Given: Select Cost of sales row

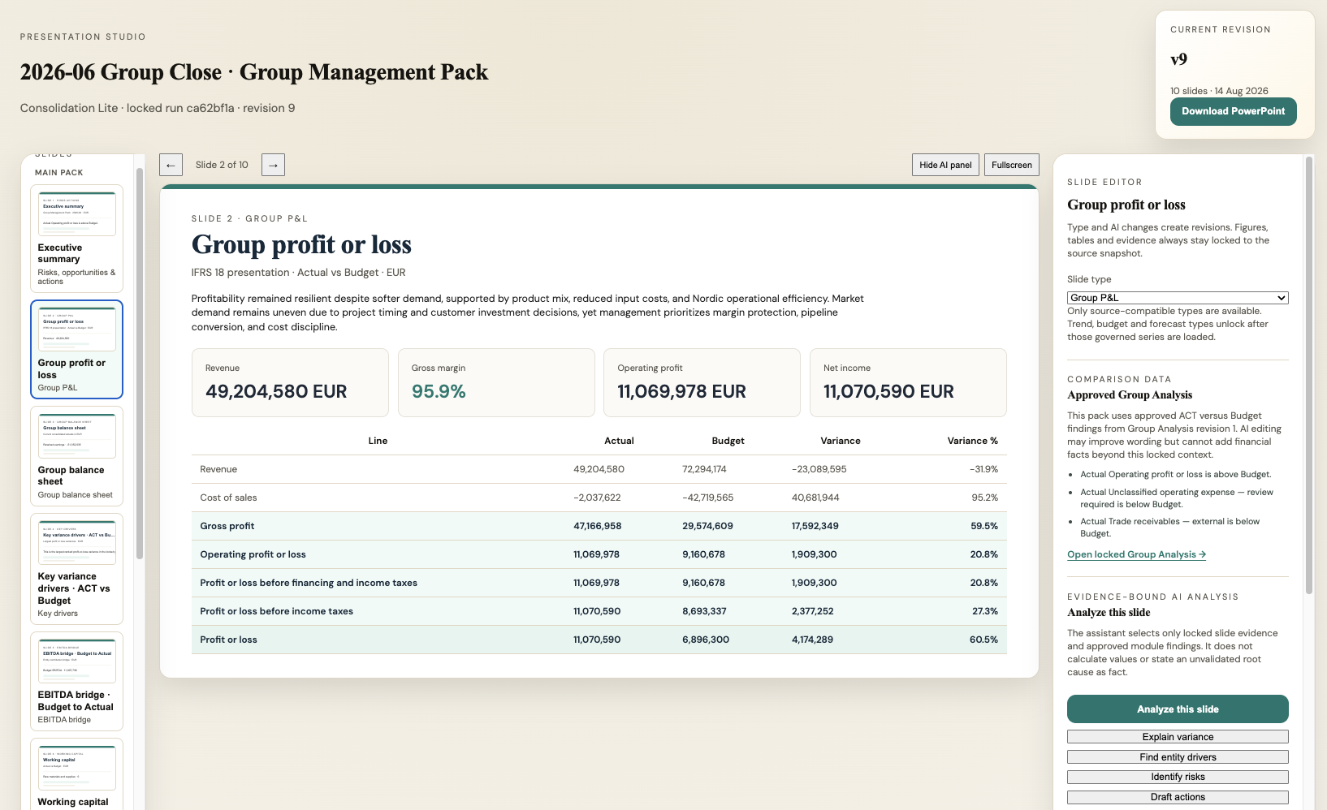Looking at the screenshot, I should click(x=599, y=498).
